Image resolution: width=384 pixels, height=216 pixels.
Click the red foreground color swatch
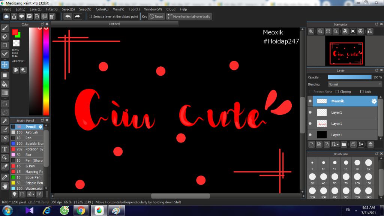[x=15, y=32]
